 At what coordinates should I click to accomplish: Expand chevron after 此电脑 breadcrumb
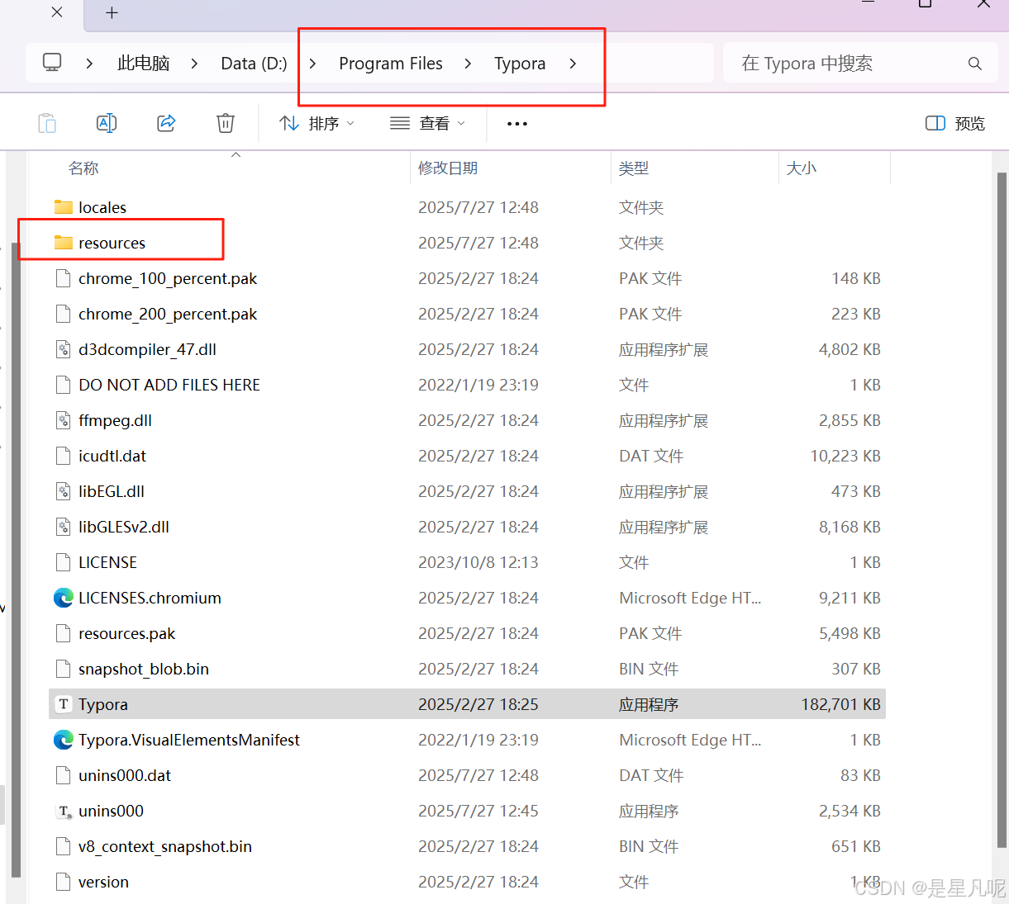pos(194,64)
